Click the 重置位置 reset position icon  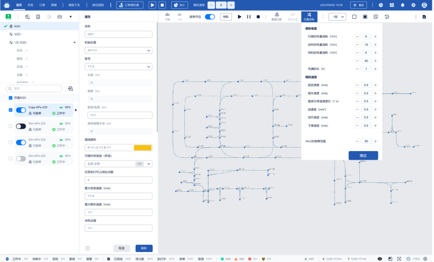[276, 16]
